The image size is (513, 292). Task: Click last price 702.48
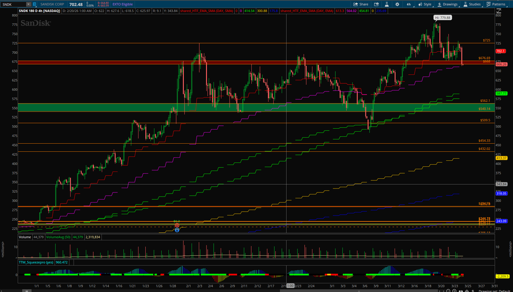[76, 4]
